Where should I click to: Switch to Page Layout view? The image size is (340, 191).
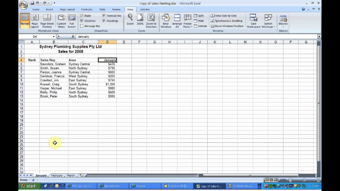point(35,21)
